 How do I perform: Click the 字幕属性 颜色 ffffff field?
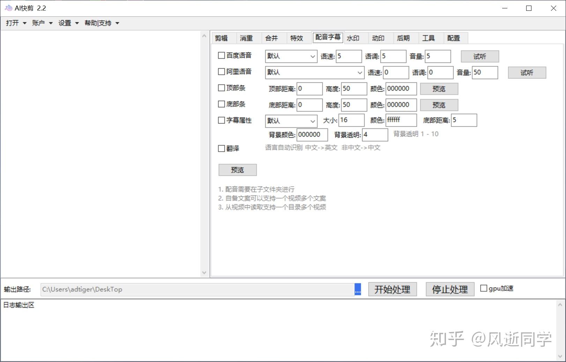tap(401, 120)
